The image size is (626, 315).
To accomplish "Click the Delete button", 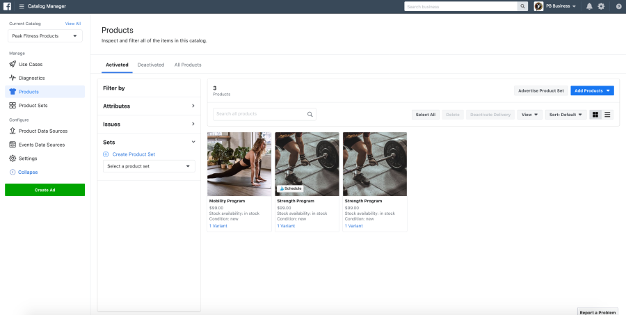I will [x=453, y=115].
